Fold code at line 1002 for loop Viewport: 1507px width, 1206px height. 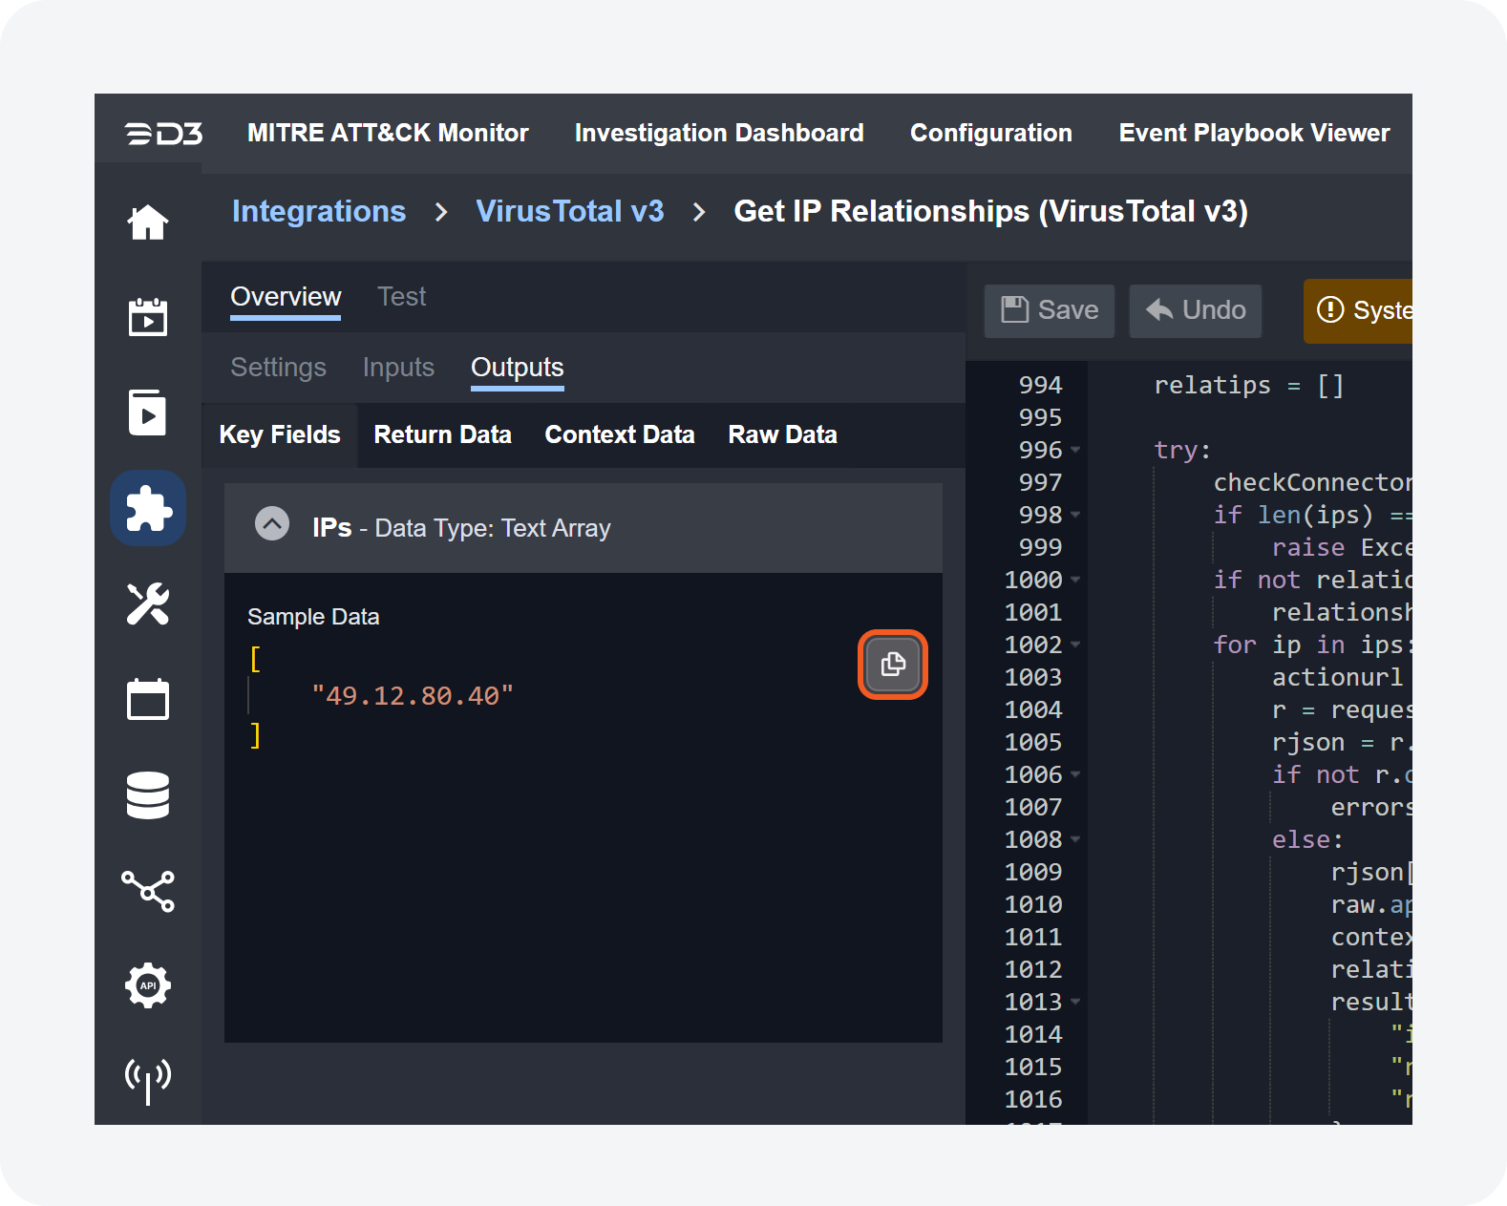tap(1075, 645)
